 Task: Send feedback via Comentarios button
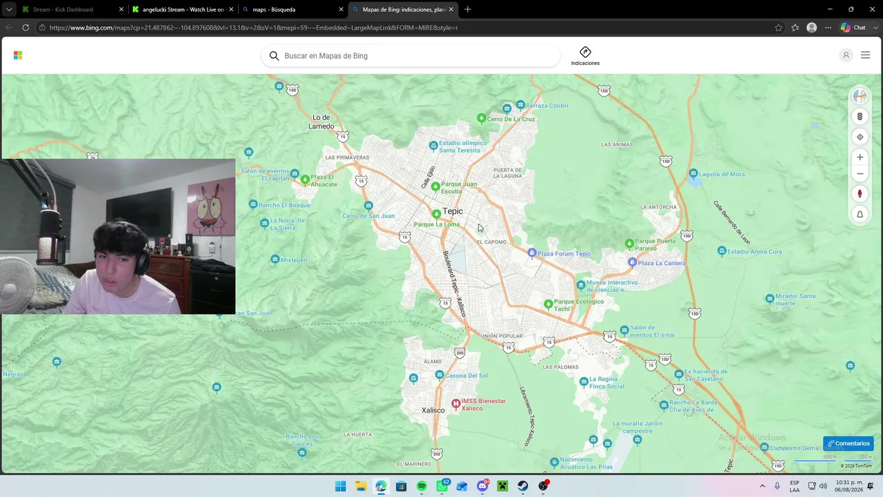[x=849, y=443]
